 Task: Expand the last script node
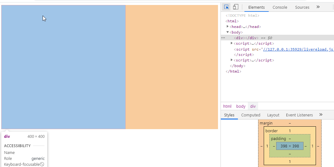click(232, 60)
